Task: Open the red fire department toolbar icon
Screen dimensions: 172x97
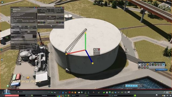Action: tap(70, 92)
